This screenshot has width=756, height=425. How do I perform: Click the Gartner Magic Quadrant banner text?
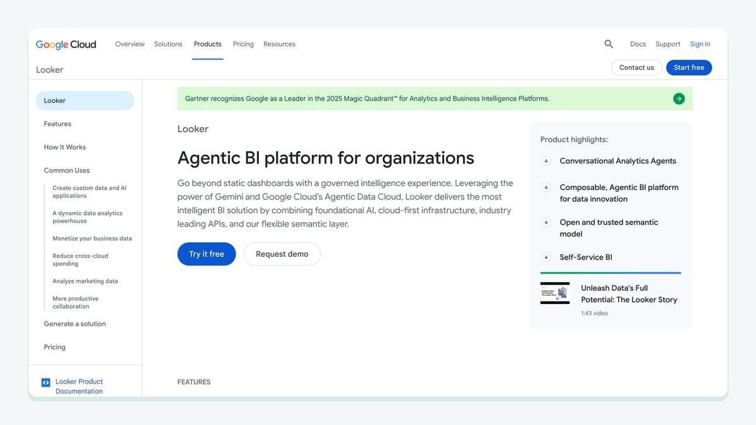(x=367, y=99)
